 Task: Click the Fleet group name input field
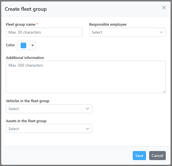pyautogui.click(x=44, y=32)
